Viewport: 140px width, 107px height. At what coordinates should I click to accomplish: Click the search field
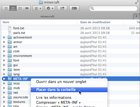click(x=113, y=8)
